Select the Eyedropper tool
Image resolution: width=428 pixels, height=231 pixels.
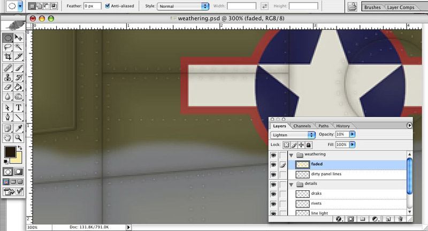(x=18, y=128)
